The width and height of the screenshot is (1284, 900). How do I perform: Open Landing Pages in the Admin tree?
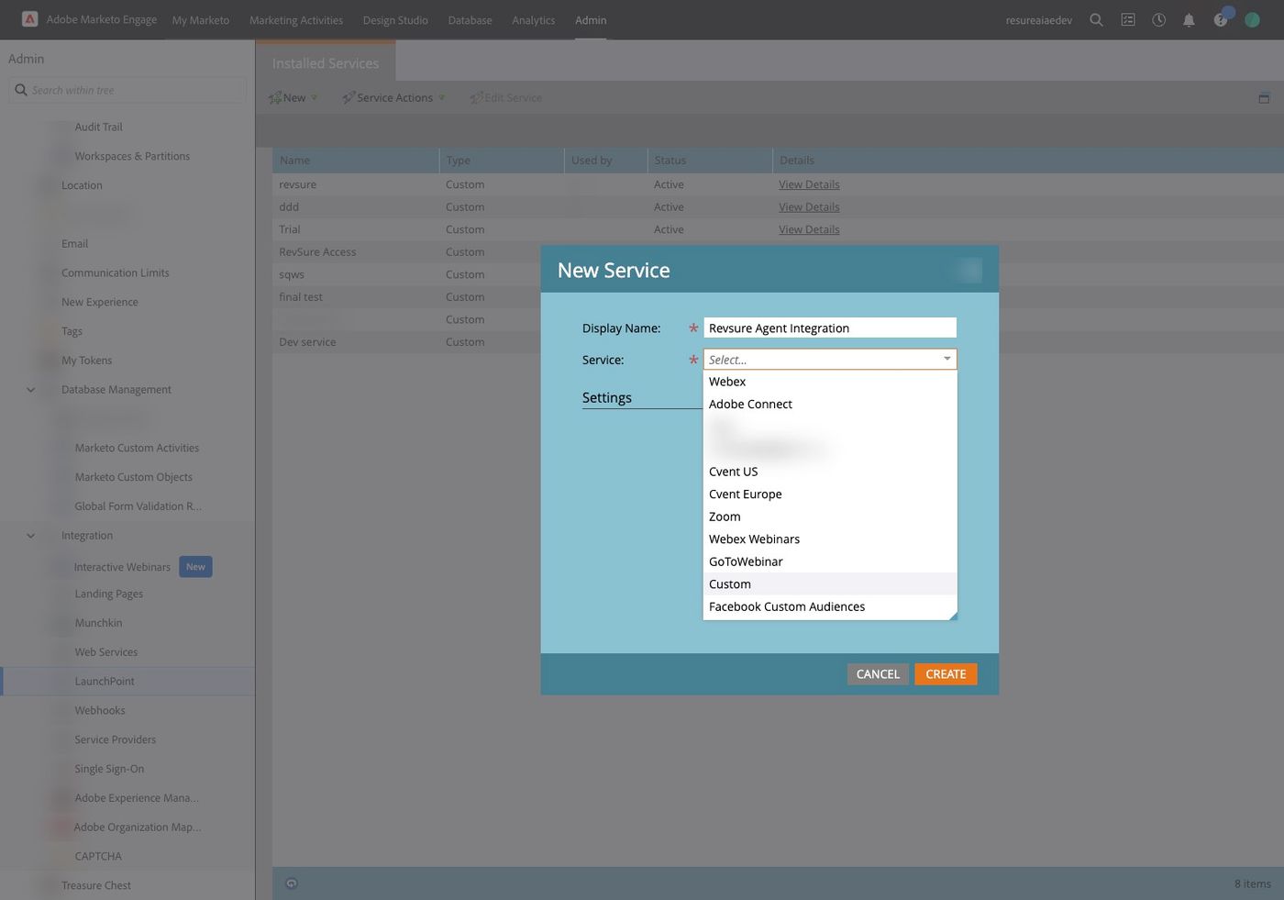108,594
